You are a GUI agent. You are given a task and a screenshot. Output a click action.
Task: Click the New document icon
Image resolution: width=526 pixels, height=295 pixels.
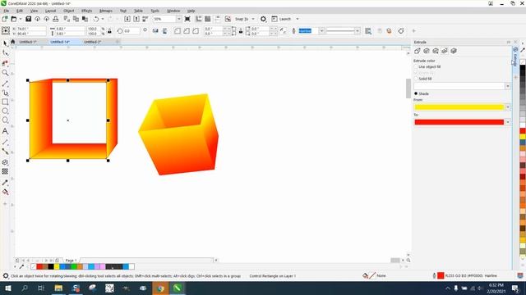[x=5, y=19]
